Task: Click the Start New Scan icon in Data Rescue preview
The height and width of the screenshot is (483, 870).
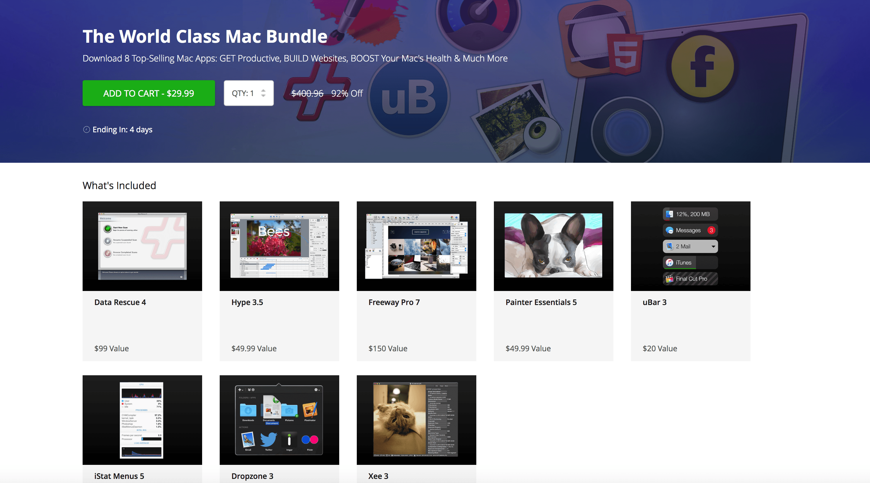Action: pyautogui.click(x=108, y=229)
